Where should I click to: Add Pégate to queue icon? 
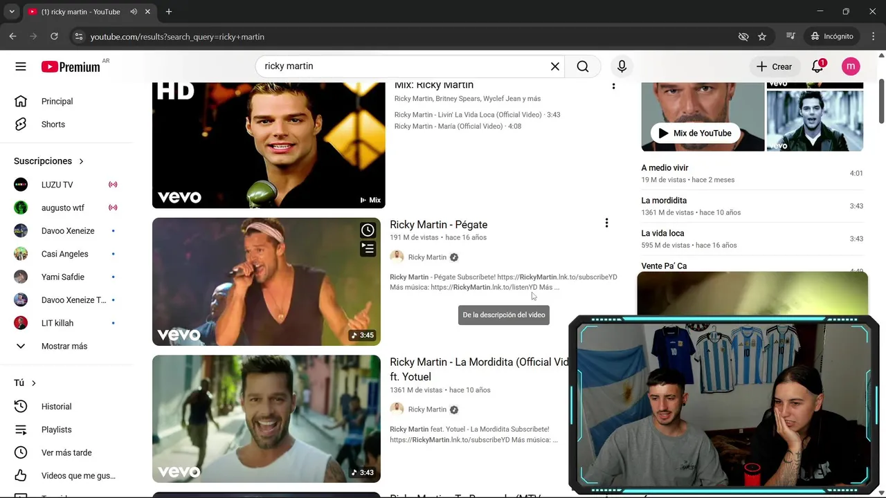368,248
